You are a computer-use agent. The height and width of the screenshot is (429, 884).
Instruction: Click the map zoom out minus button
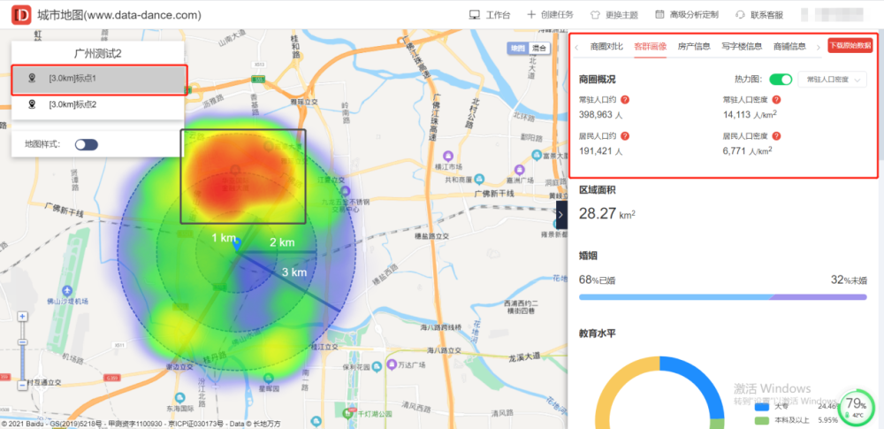pos(23,386)
